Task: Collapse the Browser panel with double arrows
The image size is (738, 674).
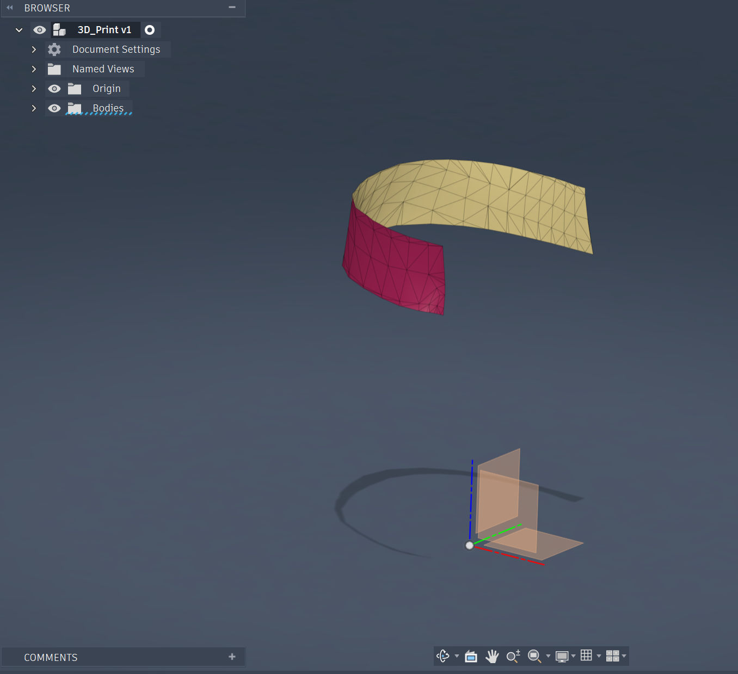Action: pyautogui.click(x=10, y=8)
